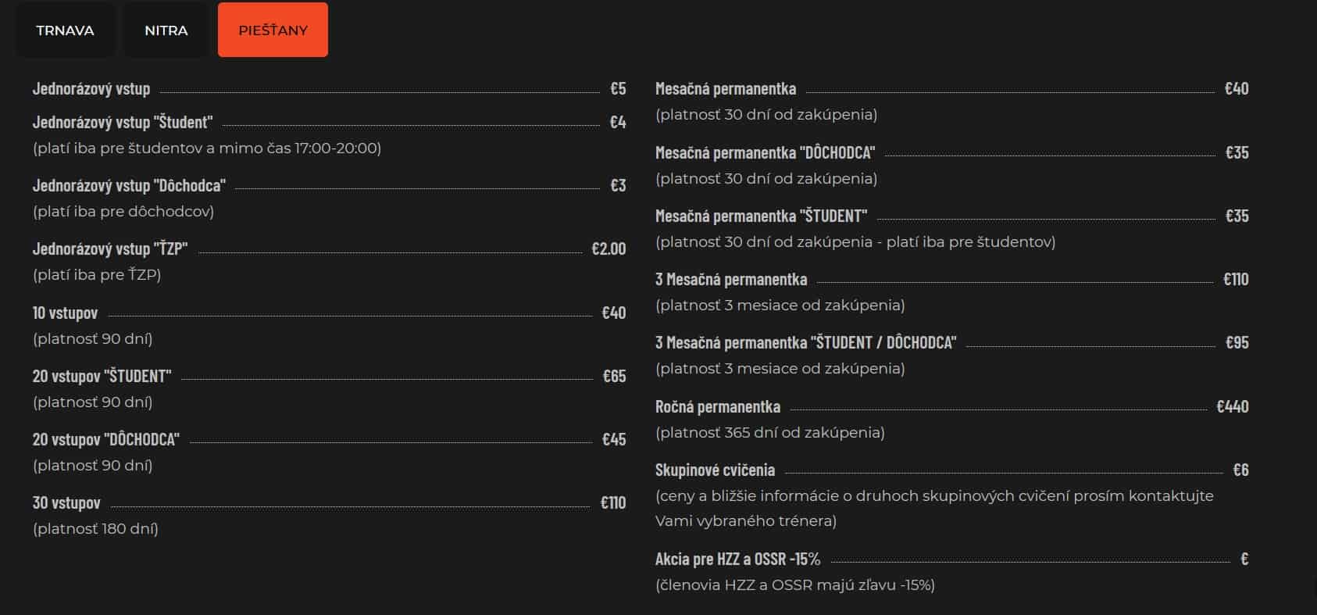Viewport: 1317px width, 615px height.
Task: Click 20 vstupov "DÔCHODCA" entry
Action: (x=106, y=440)
